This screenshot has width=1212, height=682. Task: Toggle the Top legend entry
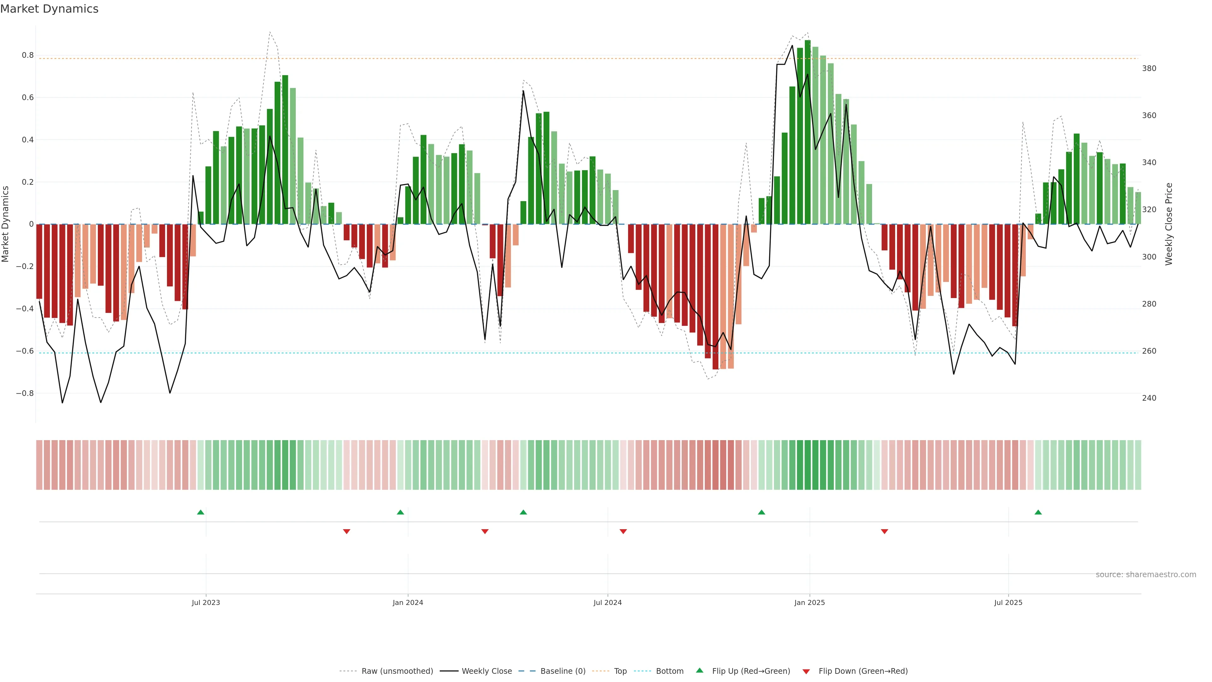[x=620, y=671]
